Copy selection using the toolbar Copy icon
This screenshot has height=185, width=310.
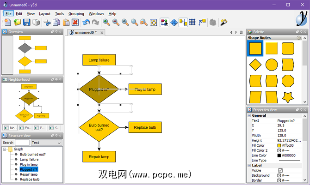56,22
